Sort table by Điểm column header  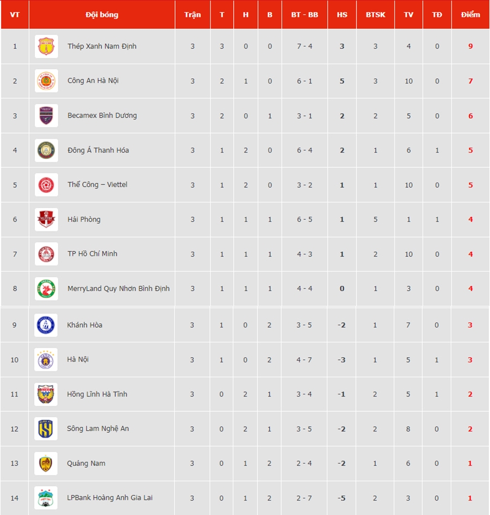[470, 15]
